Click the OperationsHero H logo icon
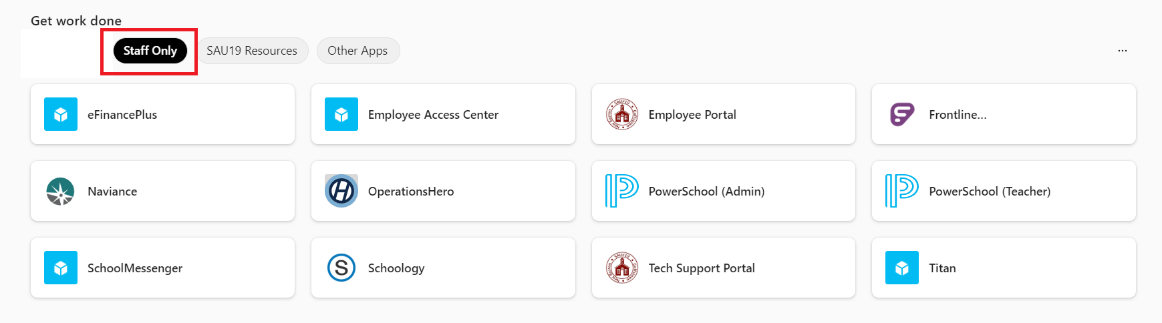The width and height of the screenshot is (1162, 323). 341,191
